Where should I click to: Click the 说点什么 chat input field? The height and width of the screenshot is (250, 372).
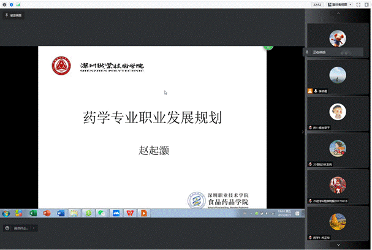point(20,228)
